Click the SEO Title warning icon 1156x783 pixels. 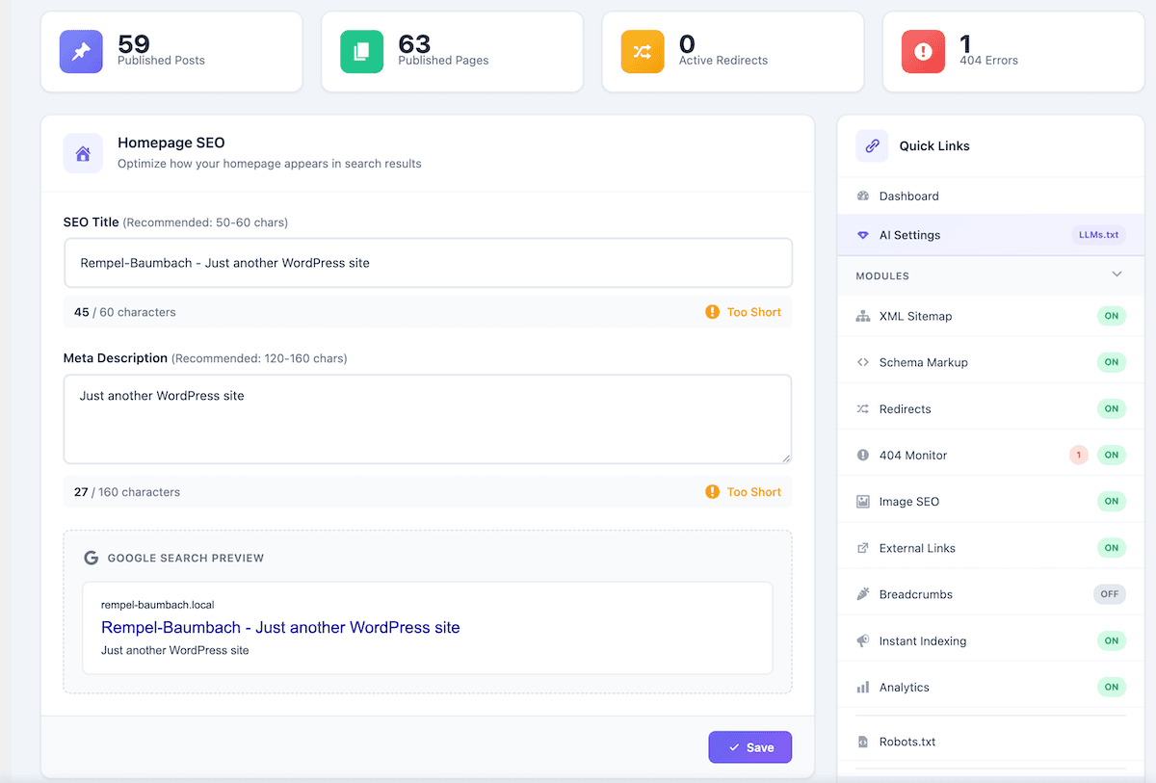tap(712, 312)
